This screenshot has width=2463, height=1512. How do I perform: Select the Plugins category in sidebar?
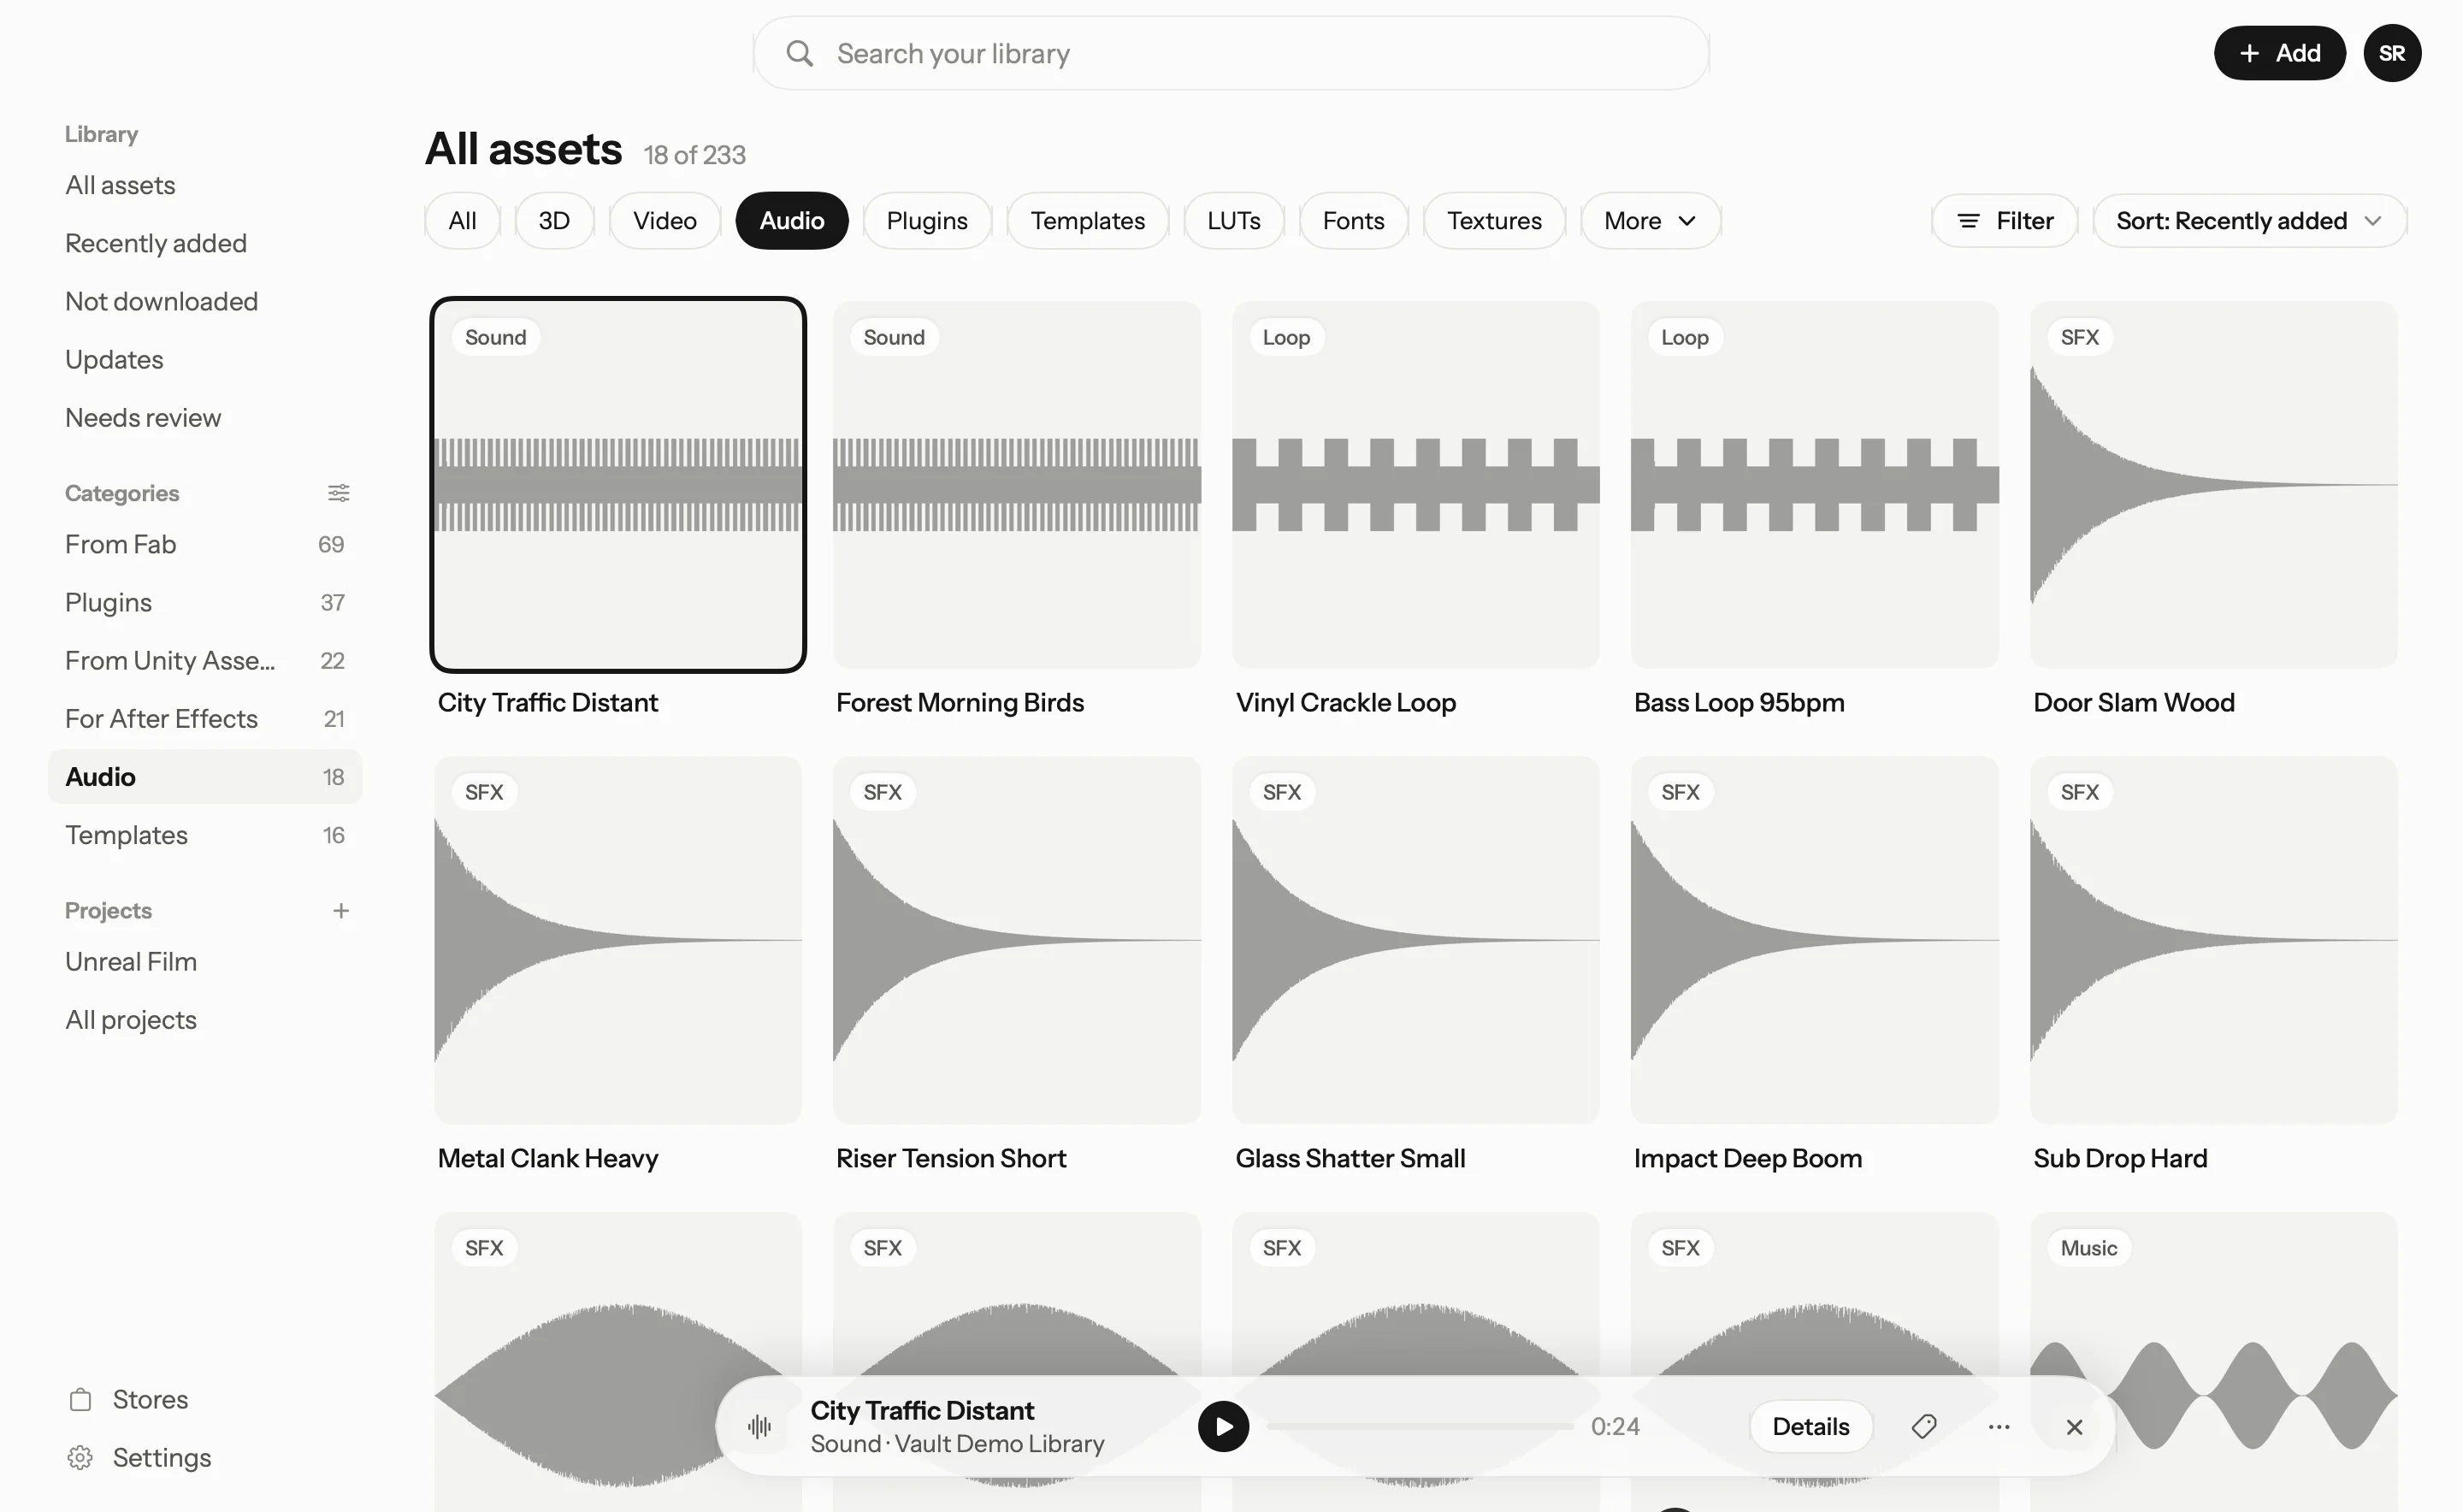coord(205,602)
